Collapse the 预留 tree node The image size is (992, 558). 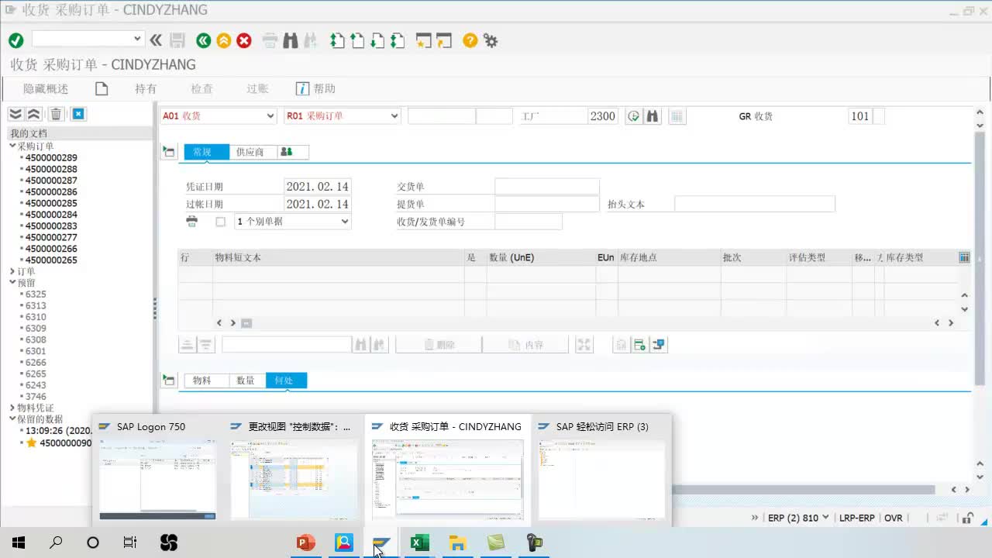point(12,283)
